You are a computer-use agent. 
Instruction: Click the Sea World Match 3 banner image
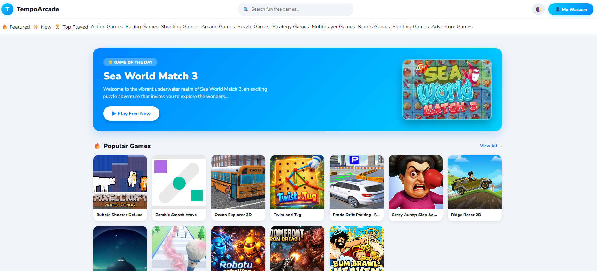(447, 90)
